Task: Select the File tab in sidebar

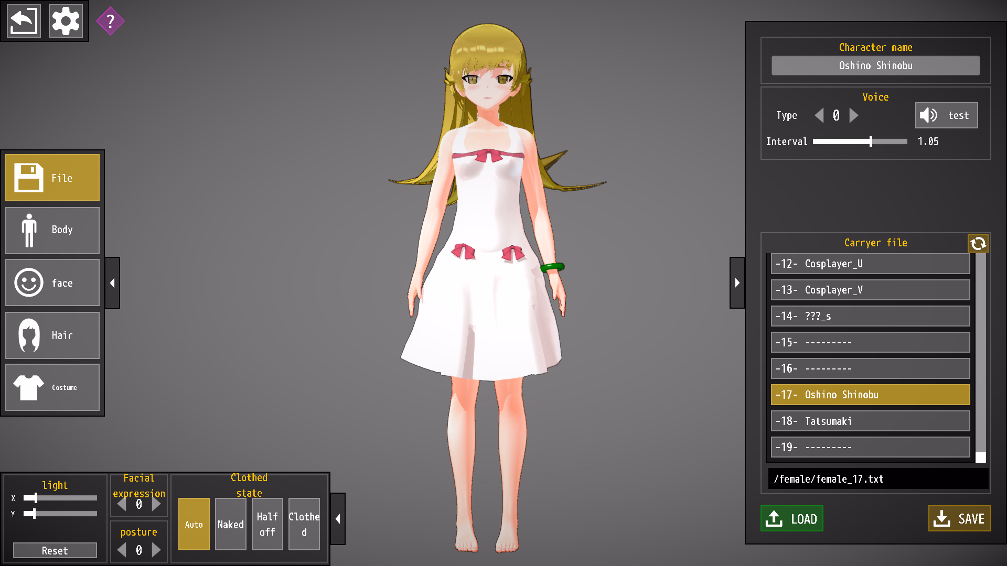Action: [x=52, y=178]
